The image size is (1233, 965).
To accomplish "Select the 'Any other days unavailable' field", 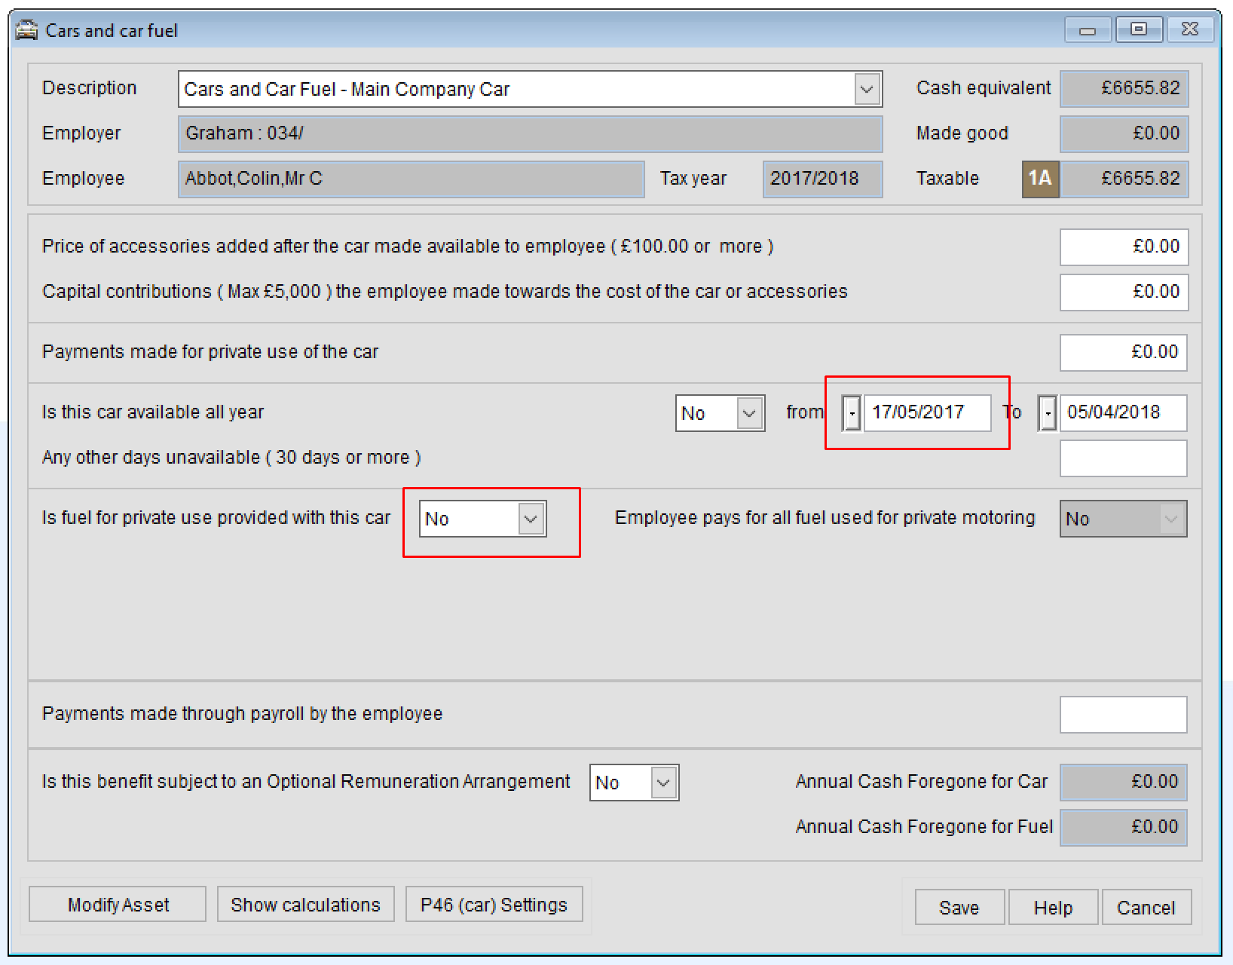I will pyautogui.click(x=1123, y=458).
